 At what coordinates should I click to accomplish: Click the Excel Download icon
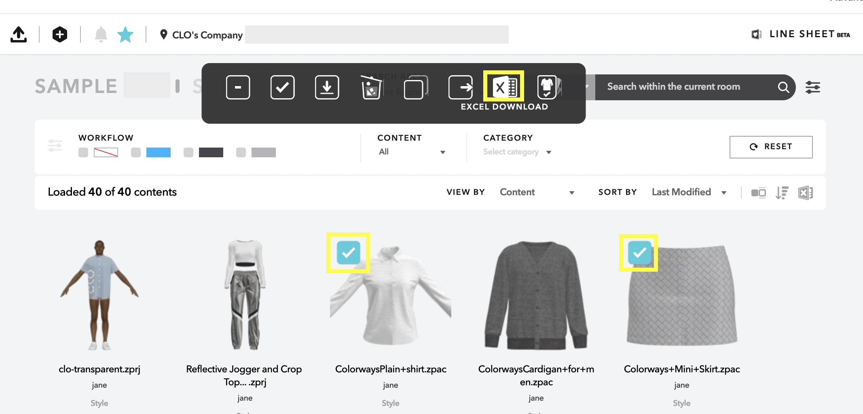coord(504,87)
